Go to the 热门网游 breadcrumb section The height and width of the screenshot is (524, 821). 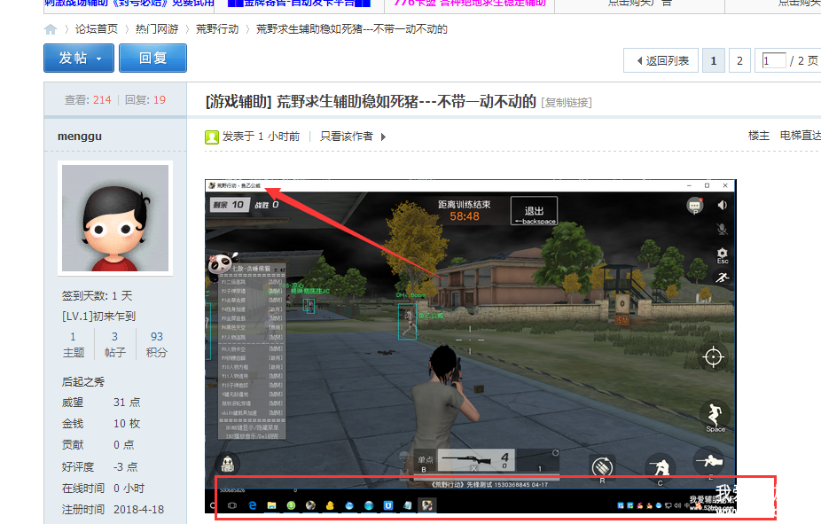tap(157, 29)
